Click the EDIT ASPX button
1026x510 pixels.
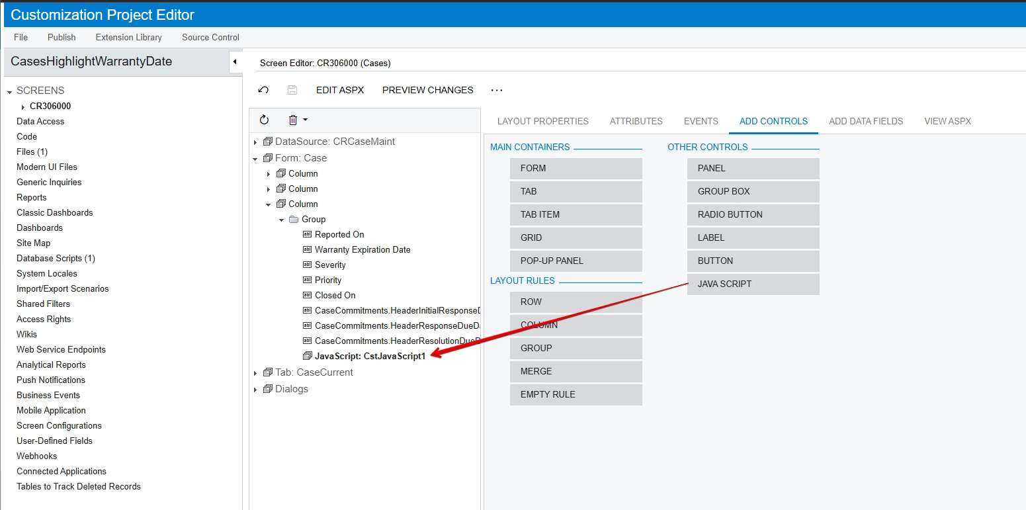click(x=340, y=90)
